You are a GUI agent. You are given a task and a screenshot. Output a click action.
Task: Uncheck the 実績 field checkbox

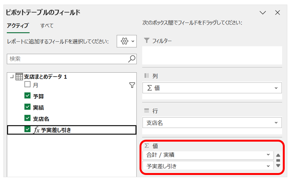27,107
